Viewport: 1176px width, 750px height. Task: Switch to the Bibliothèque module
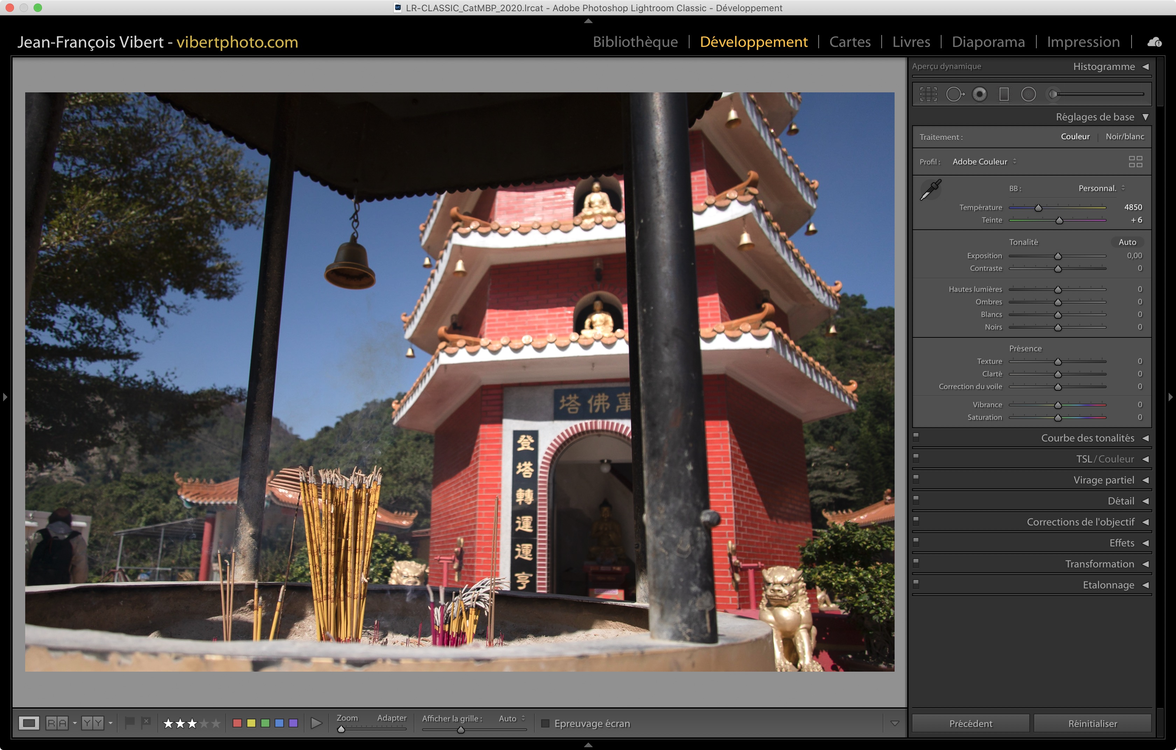click(x=635, y=42)
